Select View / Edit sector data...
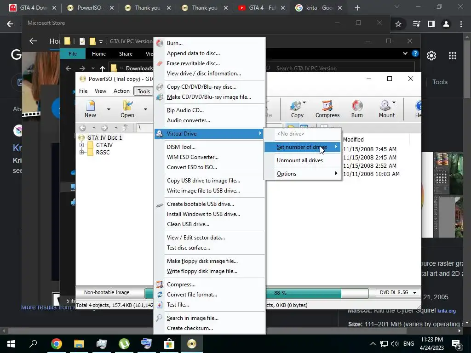The width and height of the screenshot is (471, 353). [x=210, y=238]
